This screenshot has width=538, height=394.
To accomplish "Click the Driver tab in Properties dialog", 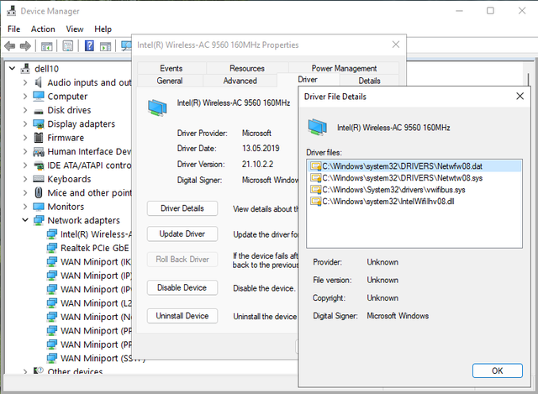I will [x=308, y=80].
